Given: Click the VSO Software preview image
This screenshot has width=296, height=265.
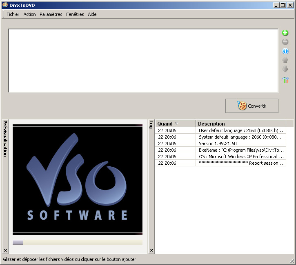Looking at the screenshot, I should [x=78, y=179].
